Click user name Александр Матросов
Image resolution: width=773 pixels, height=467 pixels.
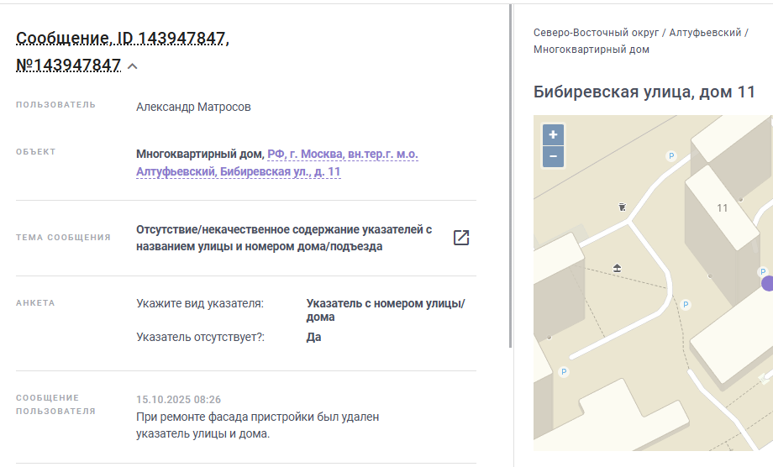193,107
